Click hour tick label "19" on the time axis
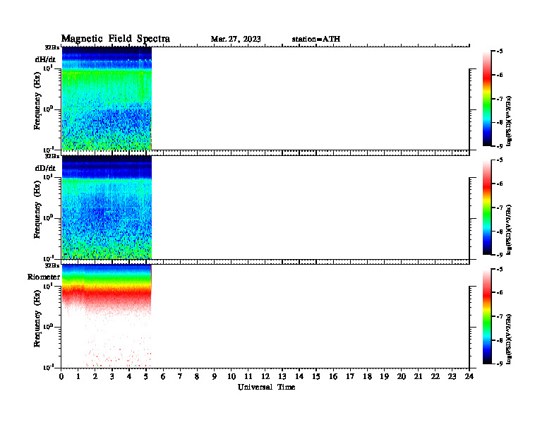This screenshot has width=559, height=432. (384, 376)
